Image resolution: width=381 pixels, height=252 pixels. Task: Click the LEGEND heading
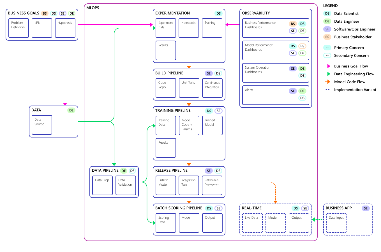pos(331,6)
